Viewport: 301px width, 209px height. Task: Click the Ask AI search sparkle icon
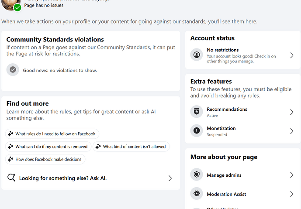11,178
